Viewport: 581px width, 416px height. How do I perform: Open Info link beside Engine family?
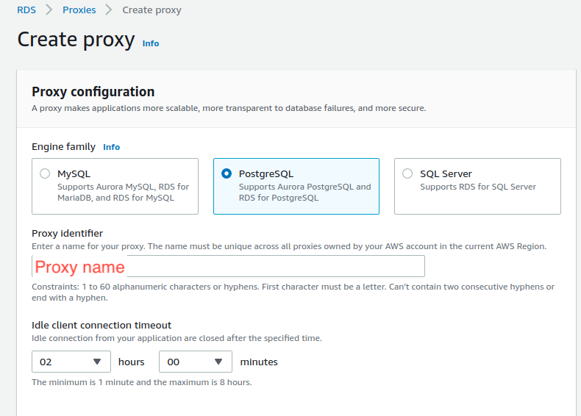coord(111,147)
